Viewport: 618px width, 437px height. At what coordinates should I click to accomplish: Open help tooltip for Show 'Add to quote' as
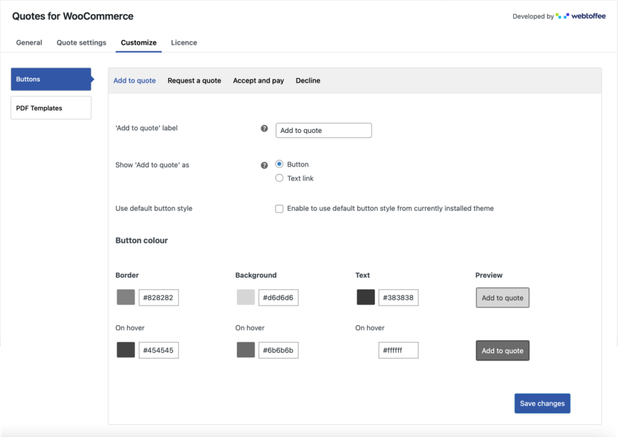[x=264, y=165]
